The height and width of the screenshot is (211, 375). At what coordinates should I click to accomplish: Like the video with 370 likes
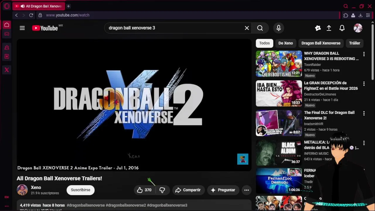[x=144, y=190]
